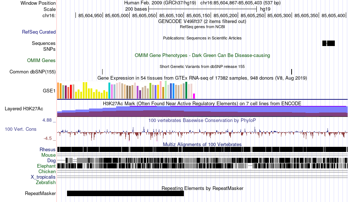Click the Sequences track label

coord(44,43)
